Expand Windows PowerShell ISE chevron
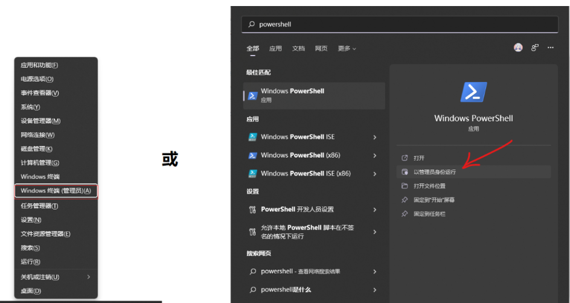This screenshot has height=303, width=570. pyautogui.click(x=375, y=137)
